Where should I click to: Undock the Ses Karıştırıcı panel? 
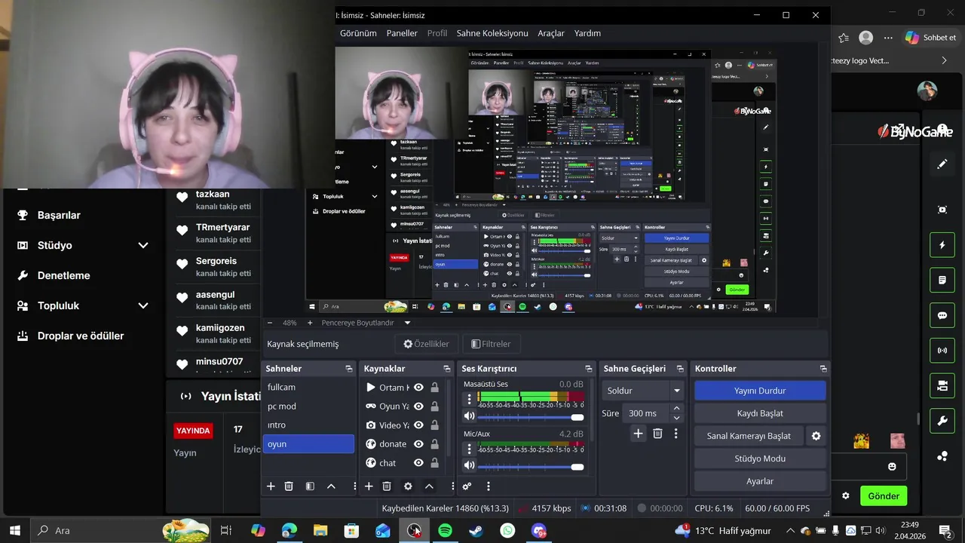point(588,369)
